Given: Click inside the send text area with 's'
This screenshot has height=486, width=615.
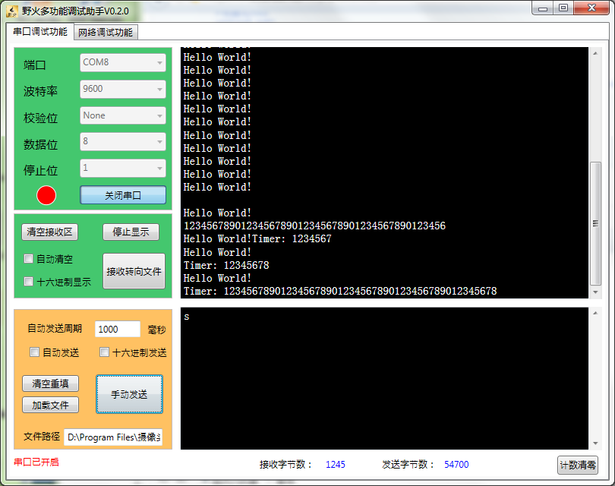Looking at the screenshot, I should click(384, 378).
